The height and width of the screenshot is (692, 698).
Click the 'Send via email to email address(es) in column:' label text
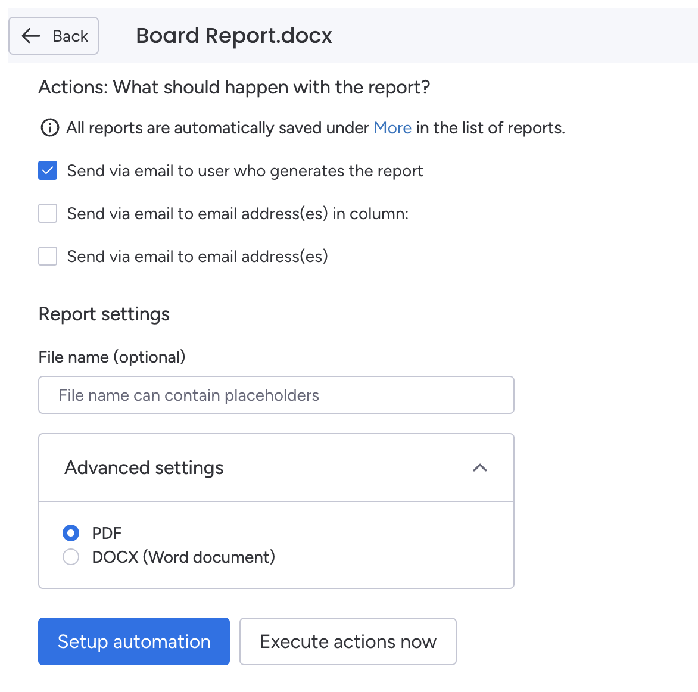(238, 214)
